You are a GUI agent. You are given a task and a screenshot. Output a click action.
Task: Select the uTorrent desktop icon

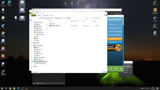click(x=3, y=18)
